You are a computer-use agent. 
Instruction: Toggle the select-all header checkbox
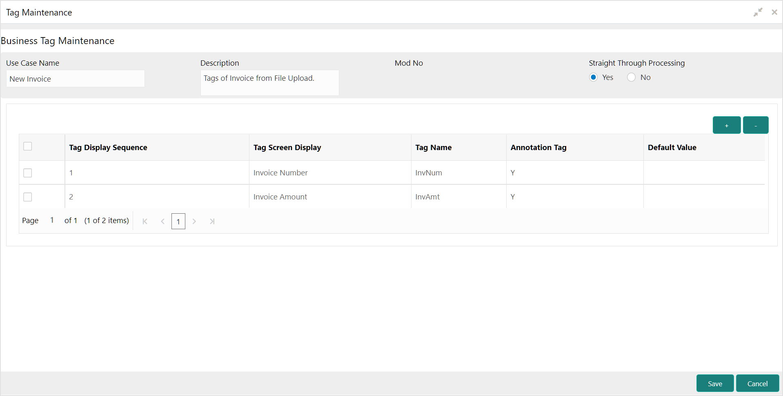(x=28, y=146)
